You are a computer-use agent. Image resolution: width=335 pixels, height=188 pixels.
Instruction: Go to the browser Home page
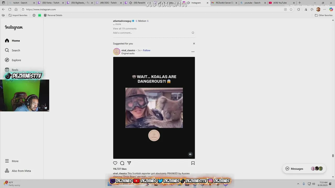[16, 9]
